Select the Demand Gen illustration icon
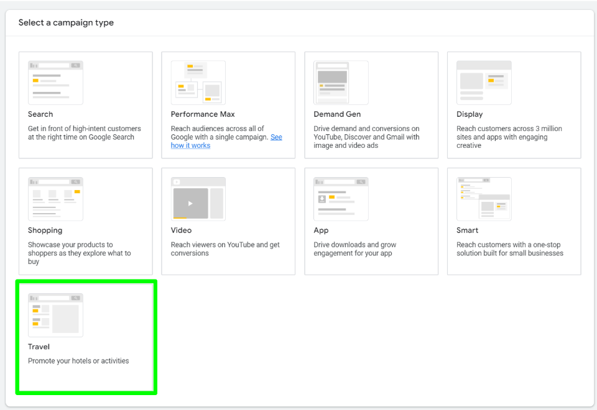Viewport: 597px width, 410px height. click(341, 83)
